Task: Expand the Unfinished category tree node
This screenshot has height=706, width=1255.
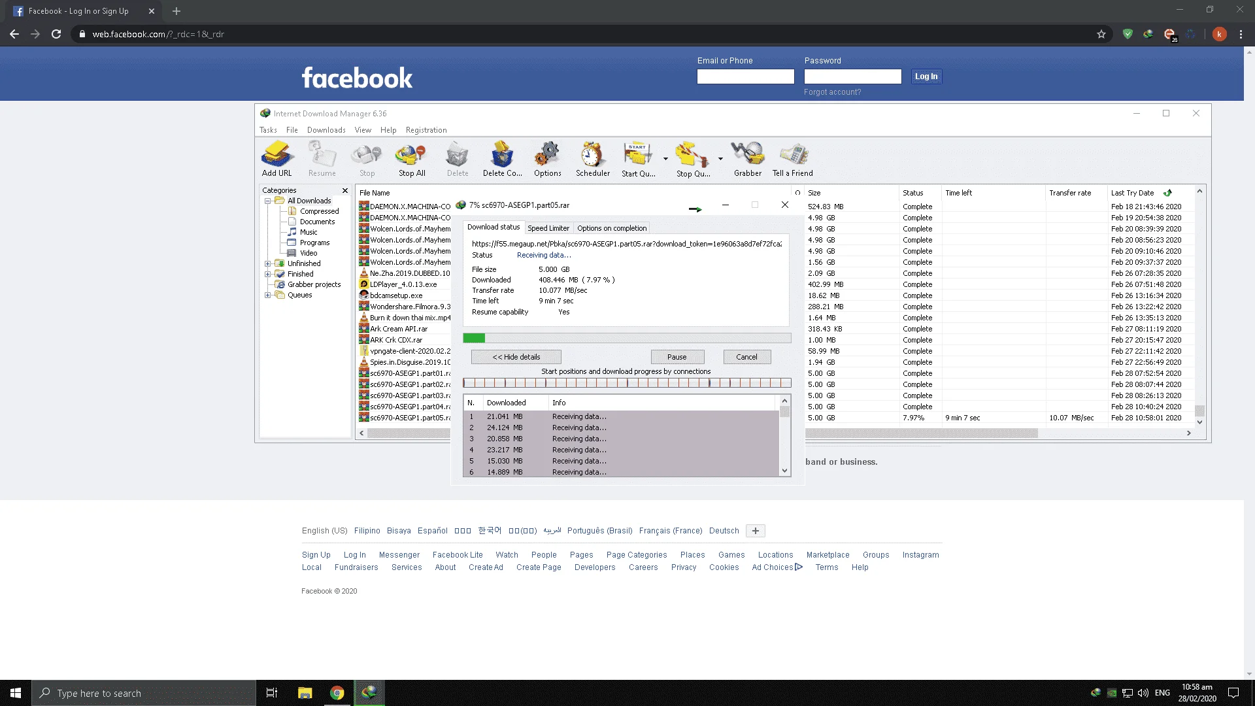Action: point(267,263)
